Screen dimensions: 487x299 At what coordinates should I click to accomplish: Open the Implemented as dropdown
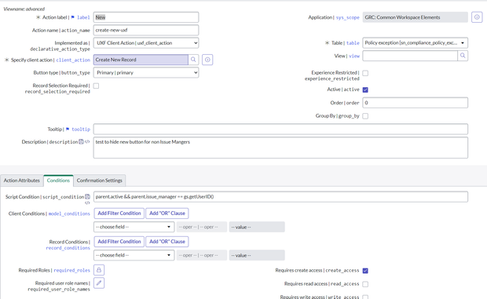(146, 43)
